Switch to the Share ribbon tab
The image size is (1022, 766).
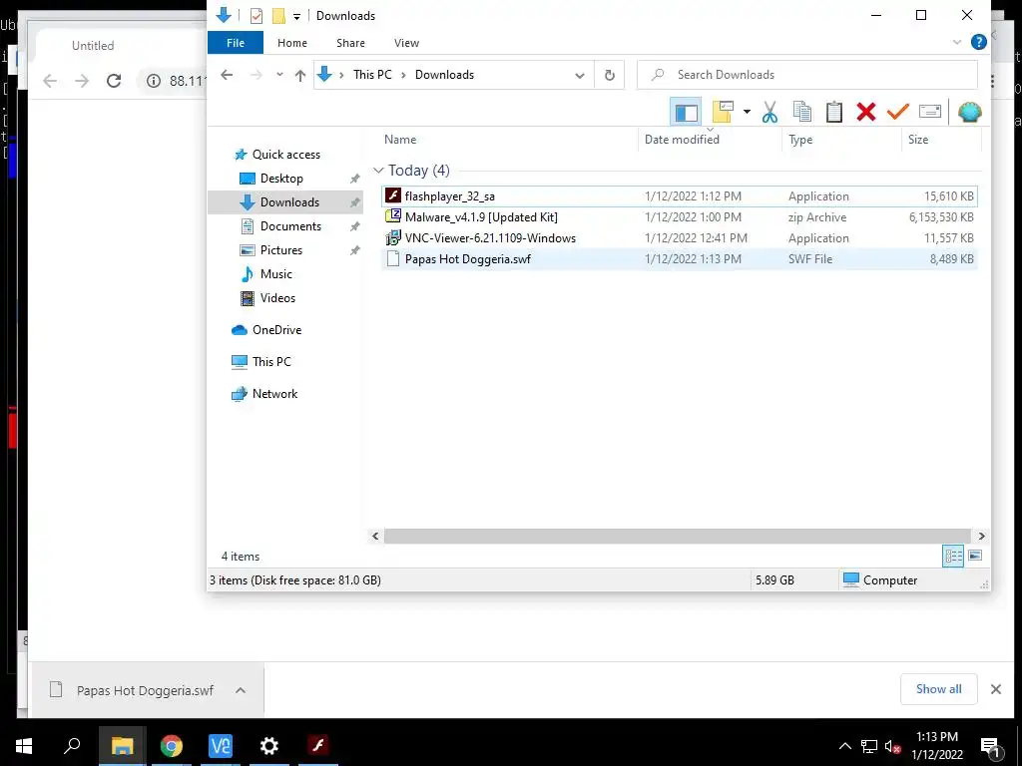350,43
